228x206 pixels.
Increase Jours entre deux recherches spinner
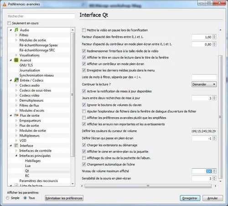click(x=214, y=97)
